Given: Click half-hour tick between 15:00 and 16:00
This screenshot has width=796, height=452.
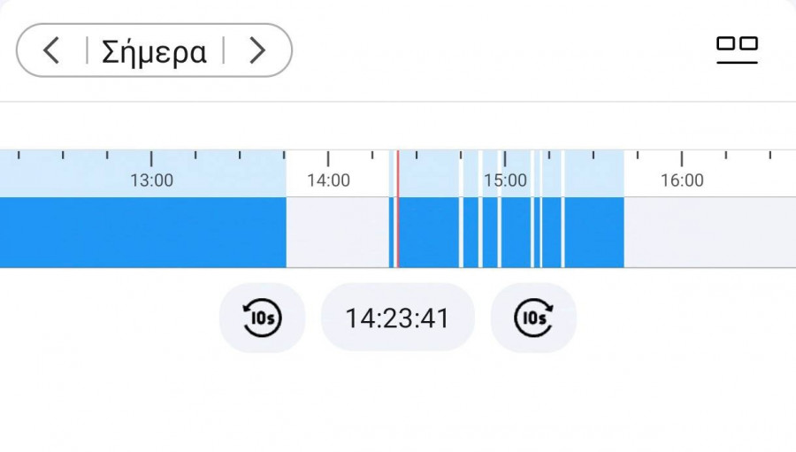Looking at the screenshot, I should [593, 157].
